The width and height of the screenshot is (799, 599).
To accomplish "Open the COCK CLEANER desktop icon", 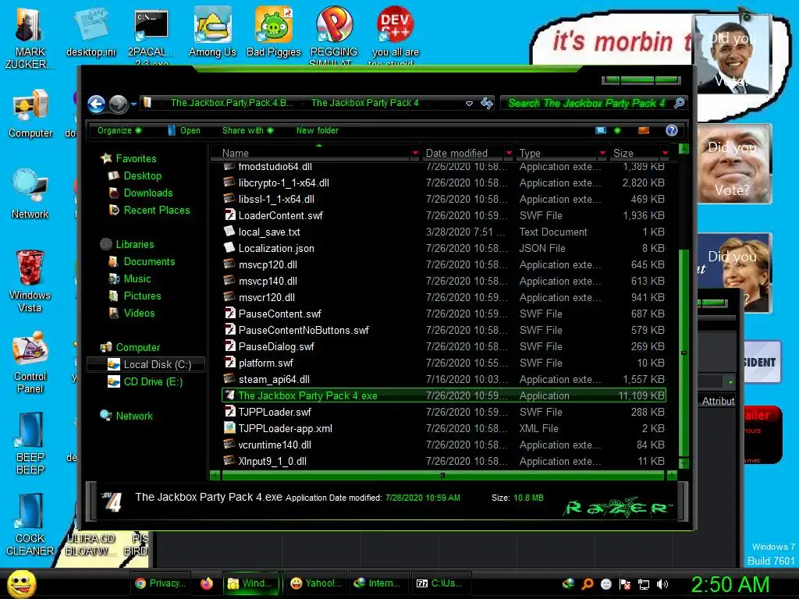I will [30, 524].
